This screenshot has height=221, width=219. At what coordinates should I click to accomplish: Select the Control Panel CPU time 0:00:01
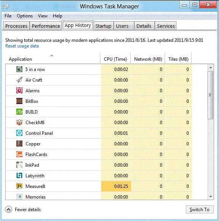click(x=116, y=133)
